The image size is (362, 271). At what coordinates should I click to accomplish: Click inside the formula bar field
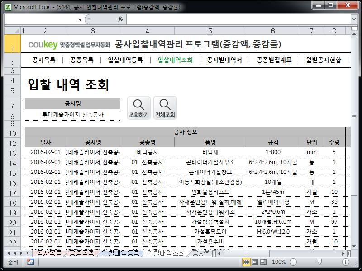pyautogui.click(x=238, y=19)
